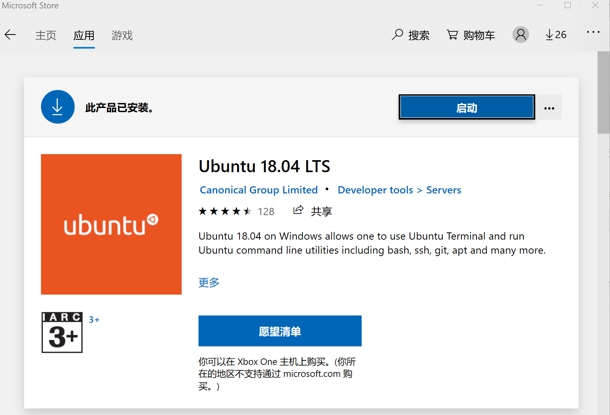This screenshot has height=415, width=610.
Task: Navigate back with the arrow
Action: click(x=10, y=35)
